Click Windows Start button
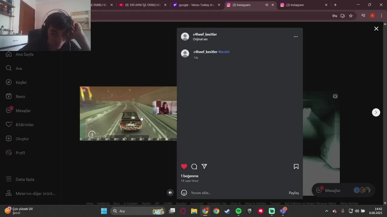387x217 pixels. 104,211
